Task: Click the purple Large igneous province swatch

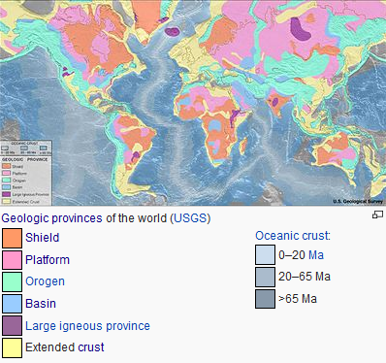Action: tap(13, 325)
